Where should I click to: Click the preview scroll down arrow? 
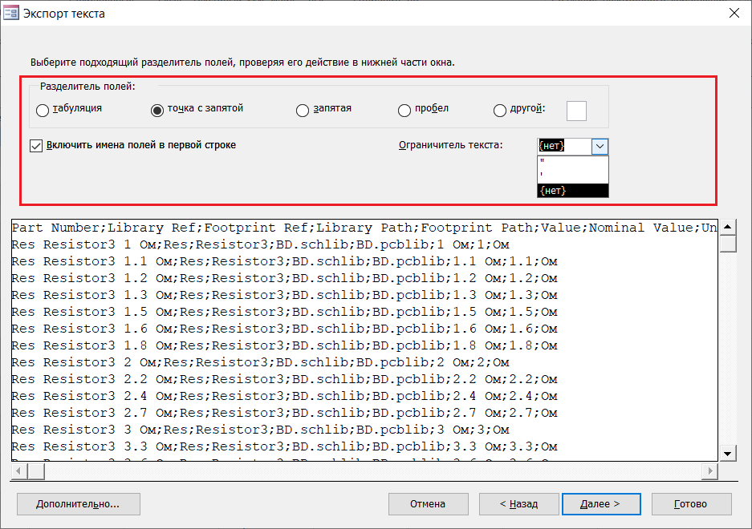click(728, 454)
